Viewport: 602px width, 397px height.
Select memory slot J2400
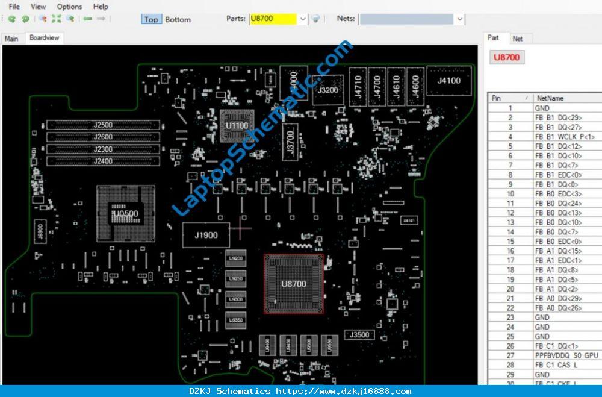tap(103, 161)
